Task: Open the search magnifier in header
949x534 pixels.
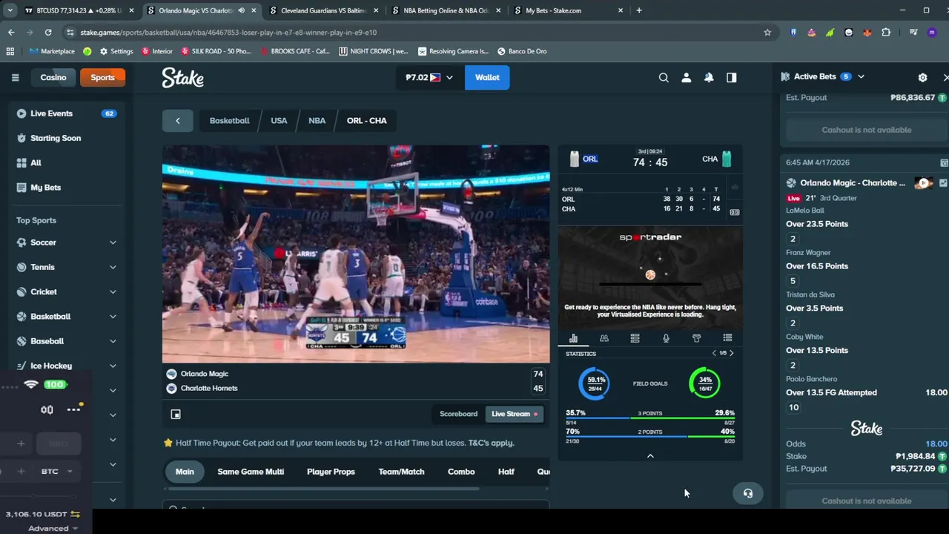Action: pyautogui.click(x=664, y=77)
